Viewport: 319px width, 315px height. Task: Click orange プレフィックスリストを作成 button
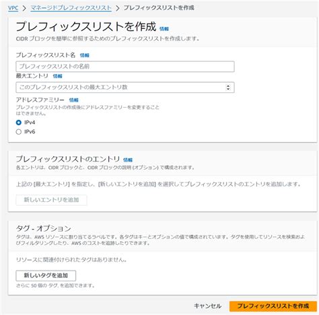click(x=273, y=306)
